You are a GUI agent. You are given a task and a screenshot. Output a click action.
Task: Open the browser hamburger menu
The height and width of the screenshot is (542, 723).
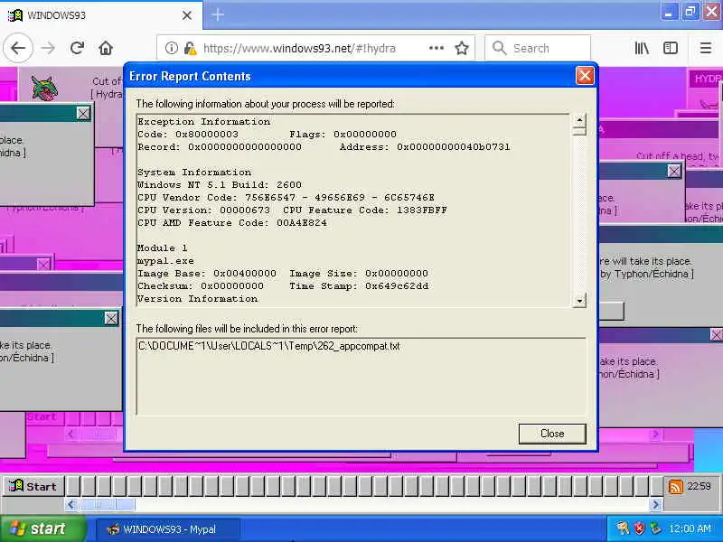[x=706, y=48]
